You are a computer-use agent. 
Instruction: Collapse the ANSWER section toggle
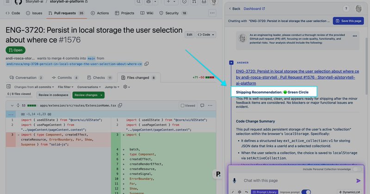pos(231,63)
